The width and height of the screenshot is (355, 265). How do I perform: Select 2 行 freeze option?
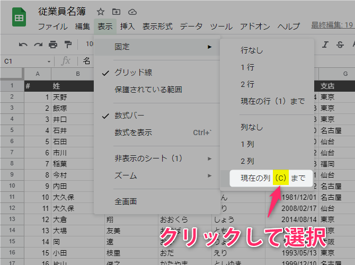[267, 84]
